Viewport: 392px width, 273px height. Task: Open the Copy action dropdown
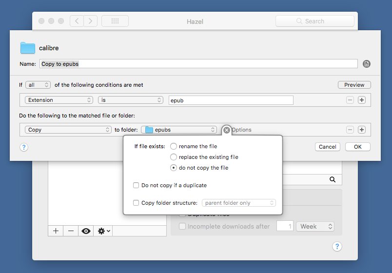point(68,130)
